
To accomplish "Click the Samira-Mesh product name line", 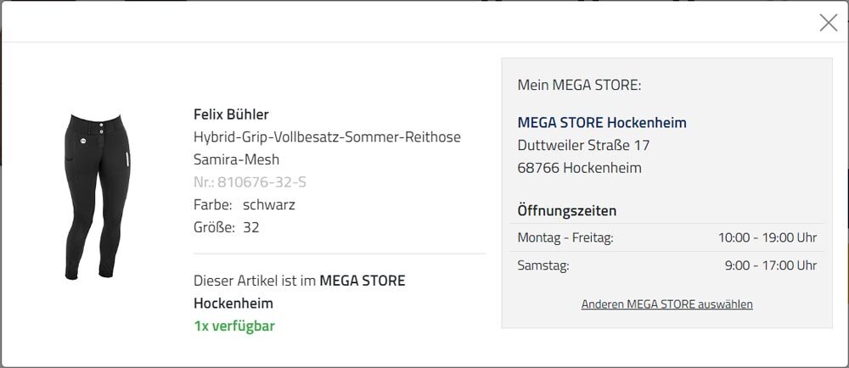I will [x=236, y=160].
